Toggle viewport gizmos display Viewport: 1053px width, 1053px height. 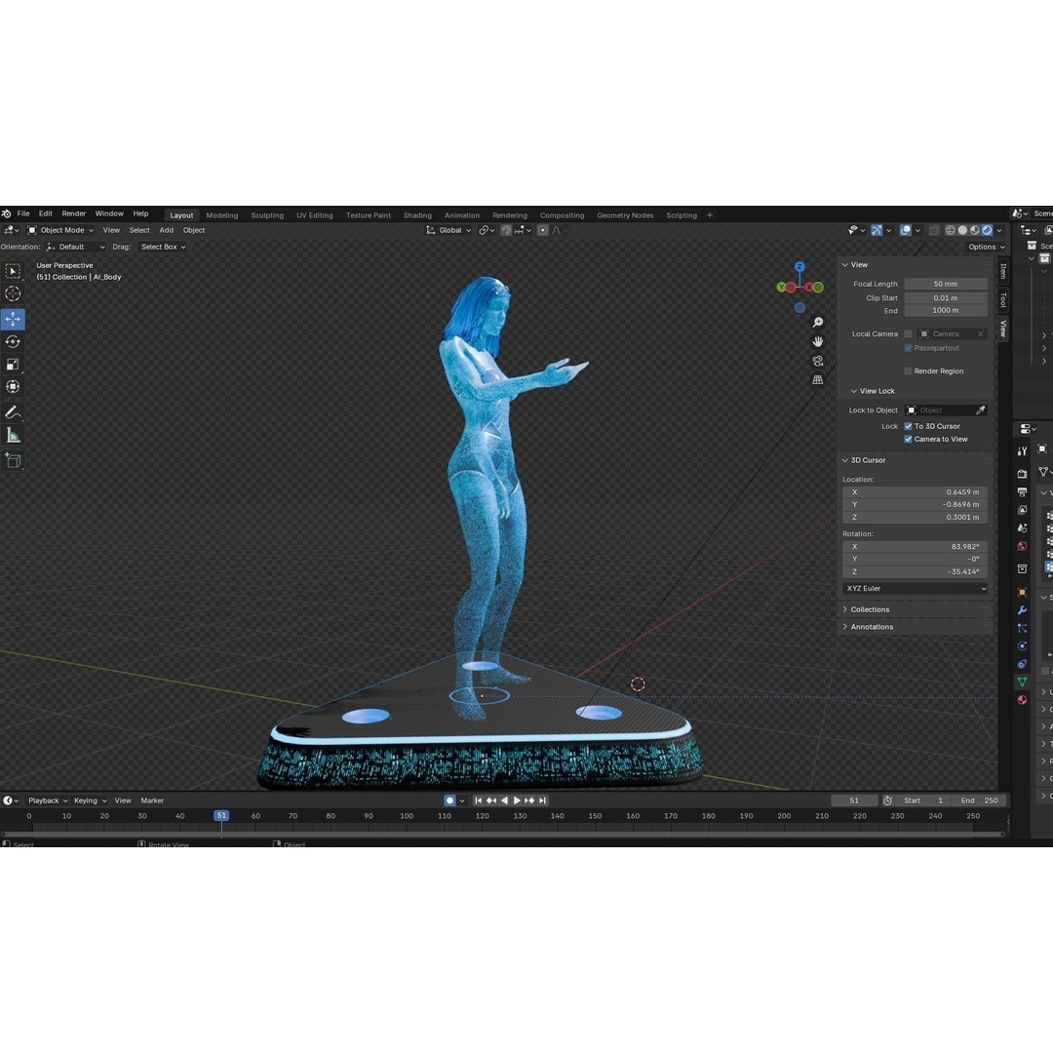[x=877, y=230]
